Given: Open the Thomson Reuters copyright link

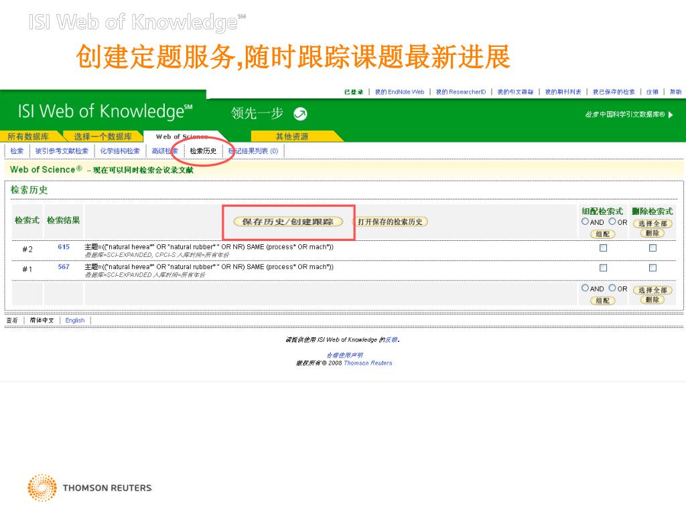Looking at the screenshot, I should coord(368,363).
